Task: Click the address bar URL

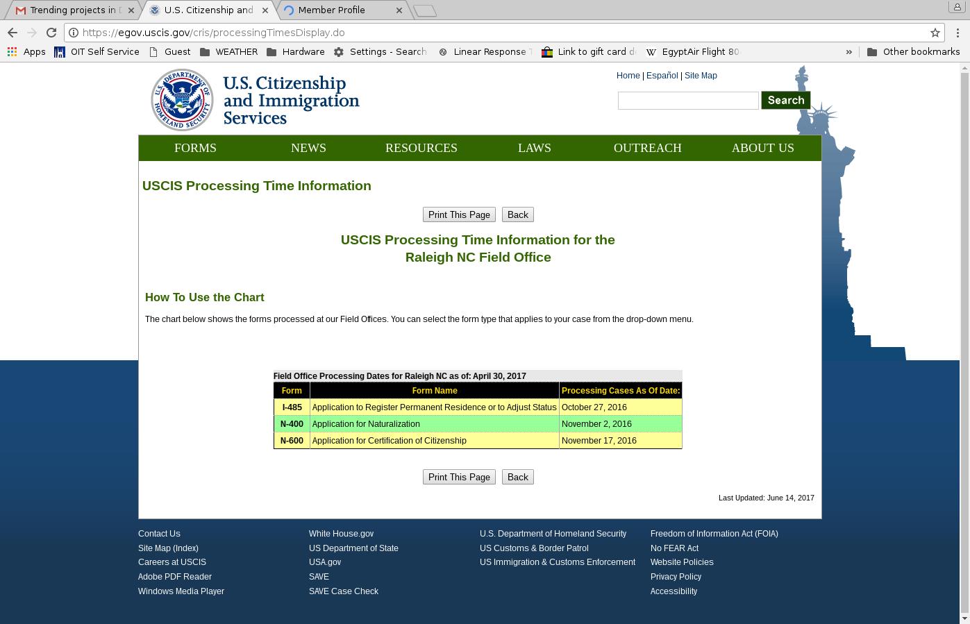Action: [213, 33]
